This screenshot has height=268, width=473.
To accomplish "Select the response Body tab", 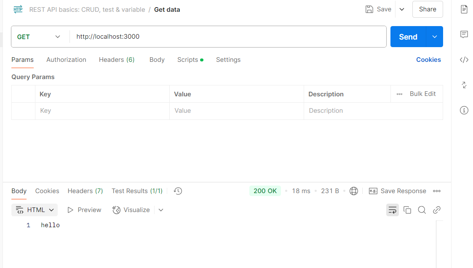I will click(19, 191).
